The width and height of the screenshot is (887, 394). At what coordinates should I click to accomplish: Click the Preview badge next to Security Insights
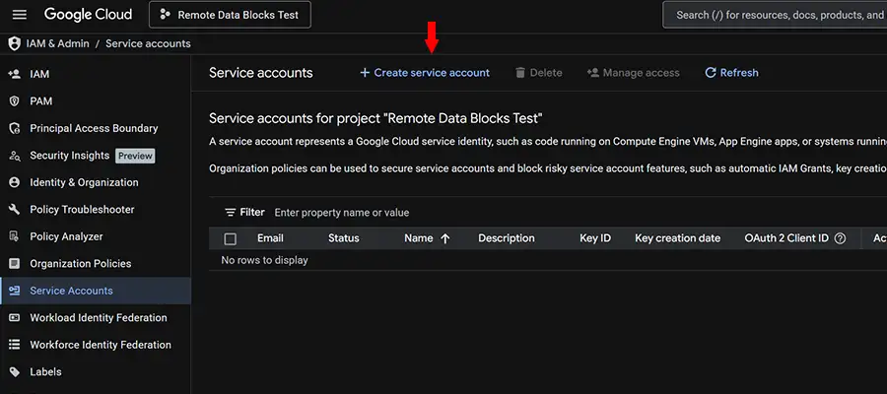point(135,156)
